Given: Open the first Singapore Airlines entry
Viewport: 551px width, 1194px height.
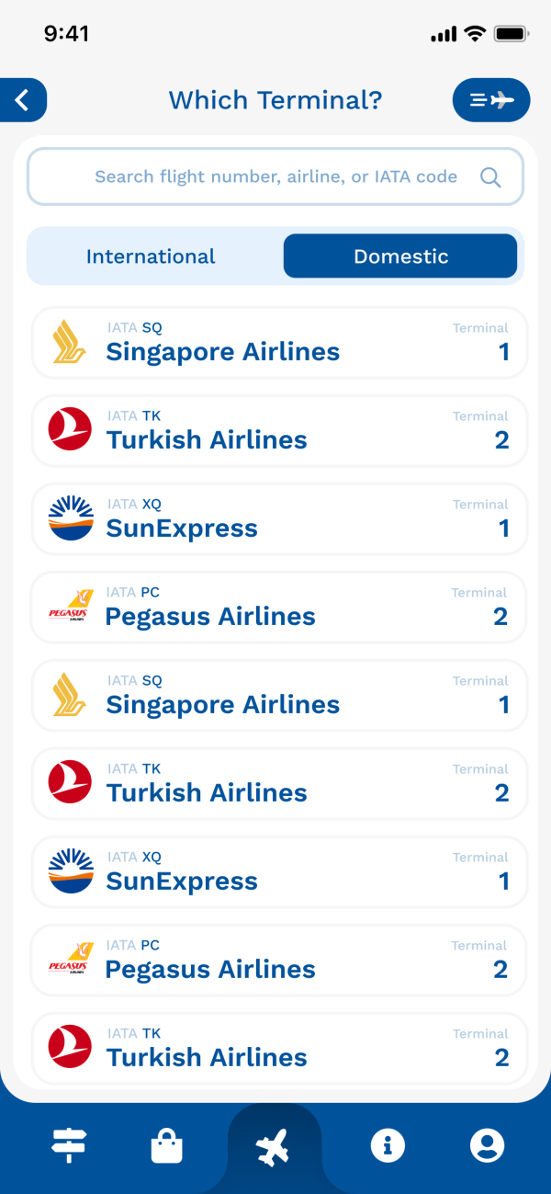Looking at the screenshot, I should pos(279,343).
